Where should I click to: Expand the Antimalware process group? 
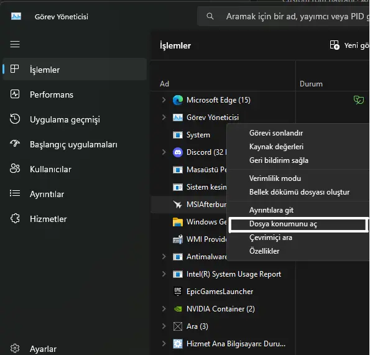tap(164, 256)
